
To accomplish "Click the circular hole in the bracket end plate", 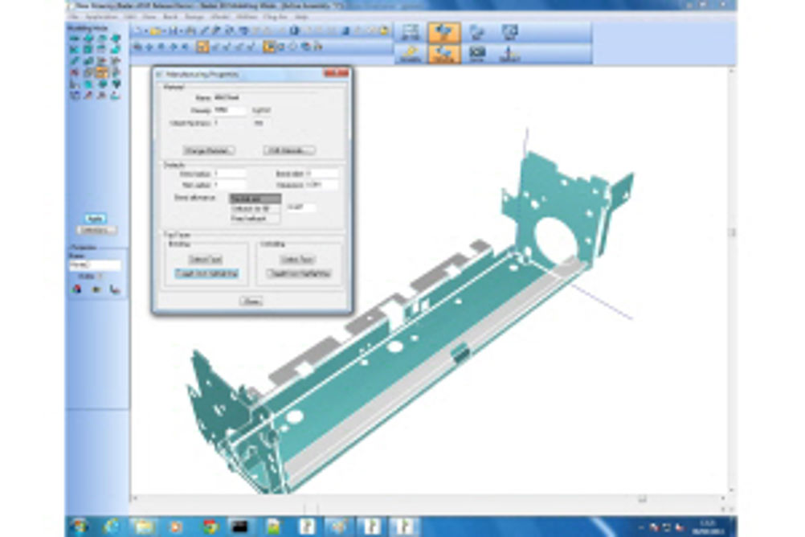I will pyautogui.click(x=556, y=241).
